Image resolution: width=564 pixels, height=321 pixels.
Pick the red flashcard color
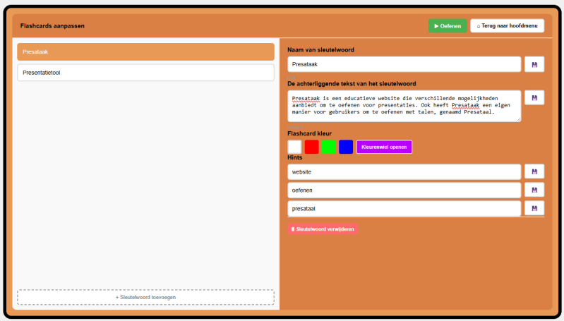point(311,147)
